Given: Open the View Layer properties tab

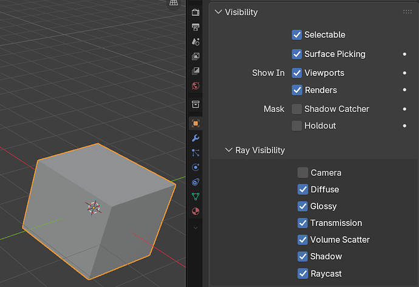Looking at the screenshot, I should (196, 56).
